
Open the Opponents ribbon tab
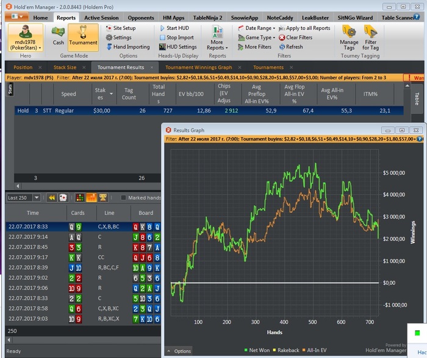click(141, 18)
